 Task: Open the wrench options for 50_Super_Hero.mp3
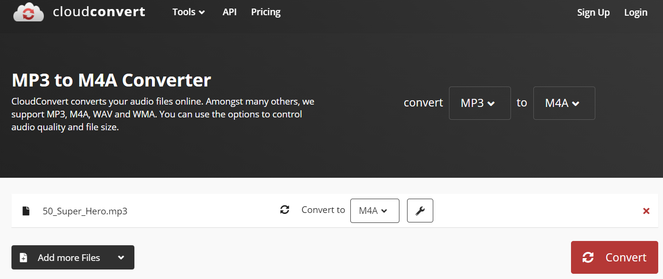pos(420,211)
